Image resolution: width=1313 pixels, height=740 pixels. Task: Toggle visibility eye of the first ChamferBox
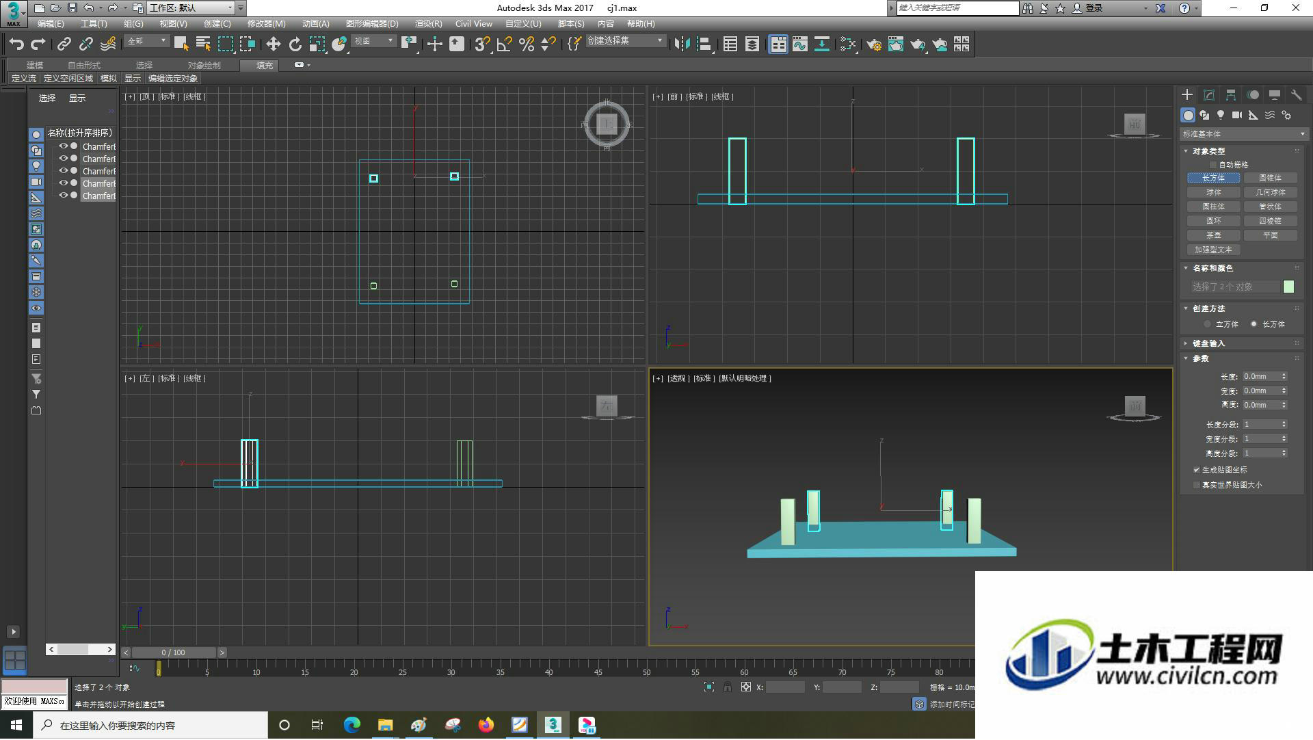64,146
